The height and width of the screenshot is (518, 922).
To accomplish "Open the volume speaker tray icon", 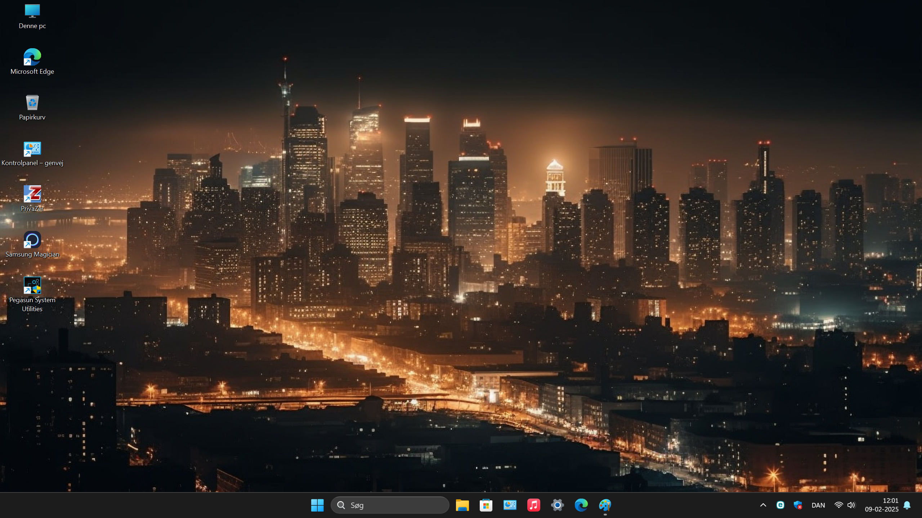I will [851, 505].
